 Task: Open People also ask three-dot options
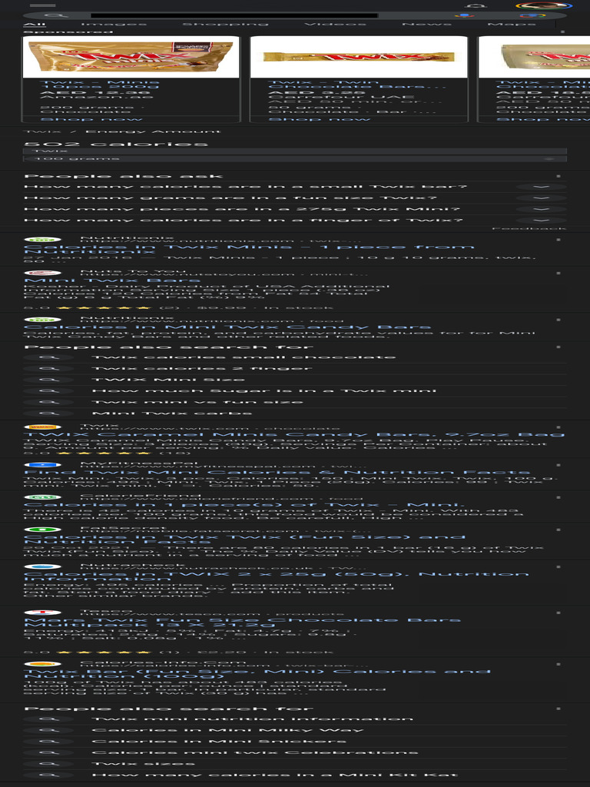[559, 176]
